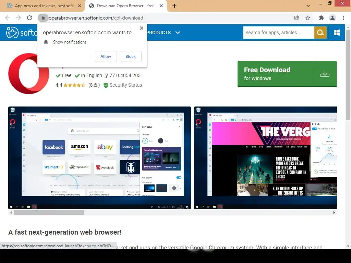
Task: Select the Download Opera Browser tab
Action: pos(125,6)
